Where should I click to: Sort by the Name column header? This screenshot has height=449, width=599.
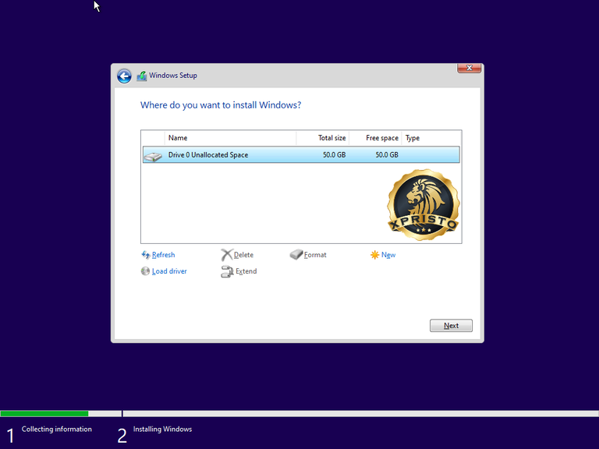(230, 138)
